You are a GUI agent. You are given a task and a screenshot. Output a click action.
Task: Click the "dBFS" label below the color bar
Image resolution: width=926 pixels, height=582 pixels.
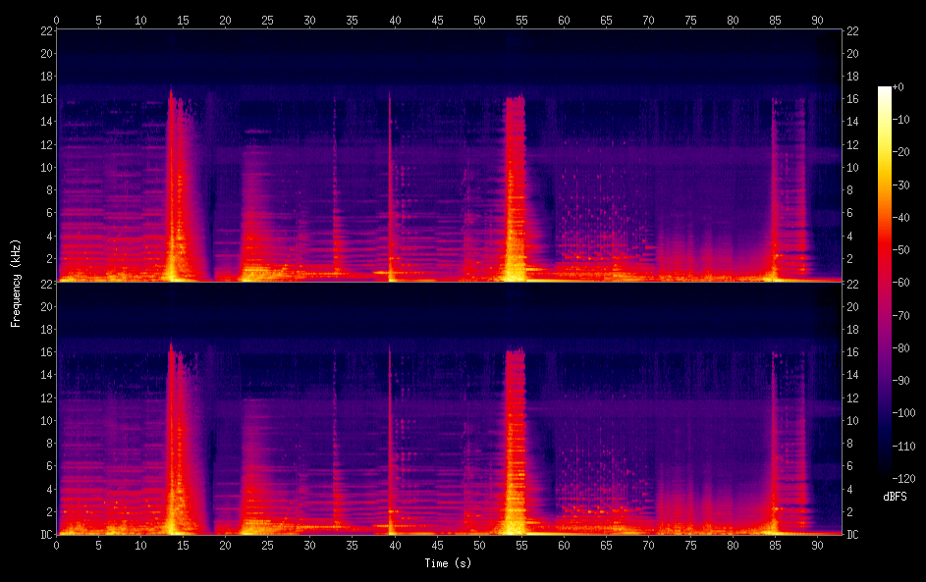coord(895,497)
